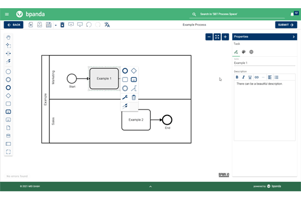Viewport: 301px width, 200px height.
Task: Activate the global connect tool in the palette
Action: tap(8, 61)
